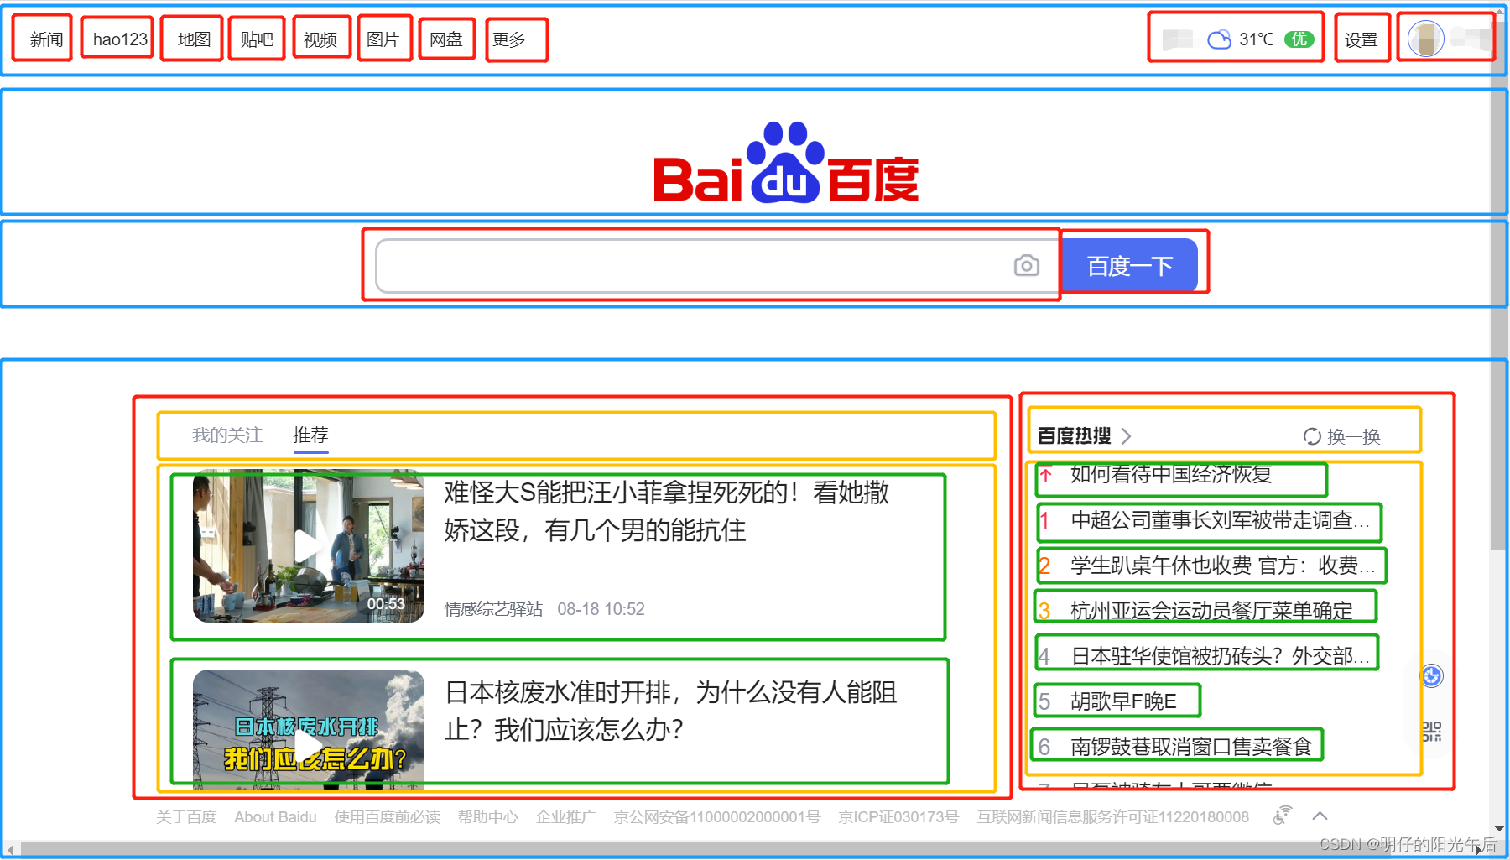Click the weather cloud icon
The image size is (1510, 860).
[1219, 39]
